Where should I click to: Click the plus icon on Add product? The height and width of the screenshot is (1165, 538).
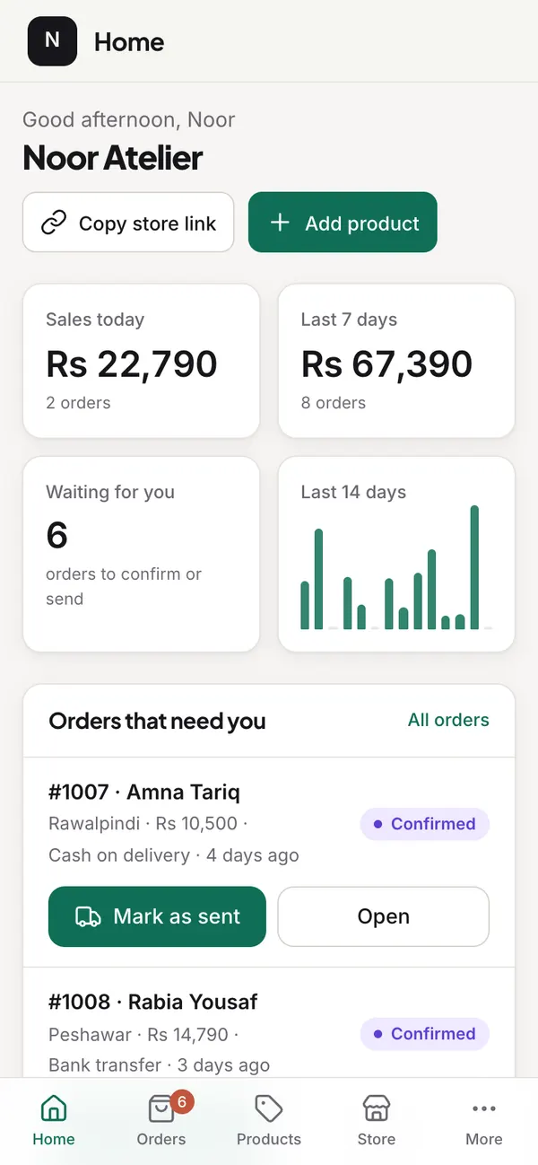pos(280,223)
